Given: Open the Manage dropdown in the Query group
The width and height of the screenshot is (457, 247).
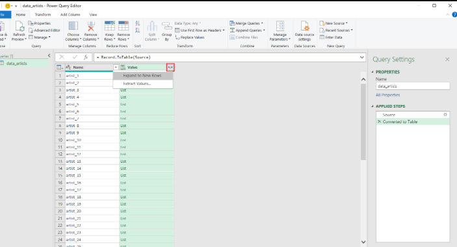Looking at the screenshot, I should 40,37.
